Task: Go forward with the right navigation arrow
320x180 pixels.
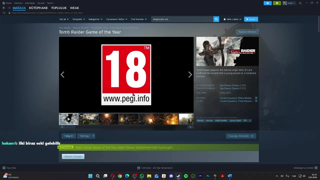Action: [9, 8]
